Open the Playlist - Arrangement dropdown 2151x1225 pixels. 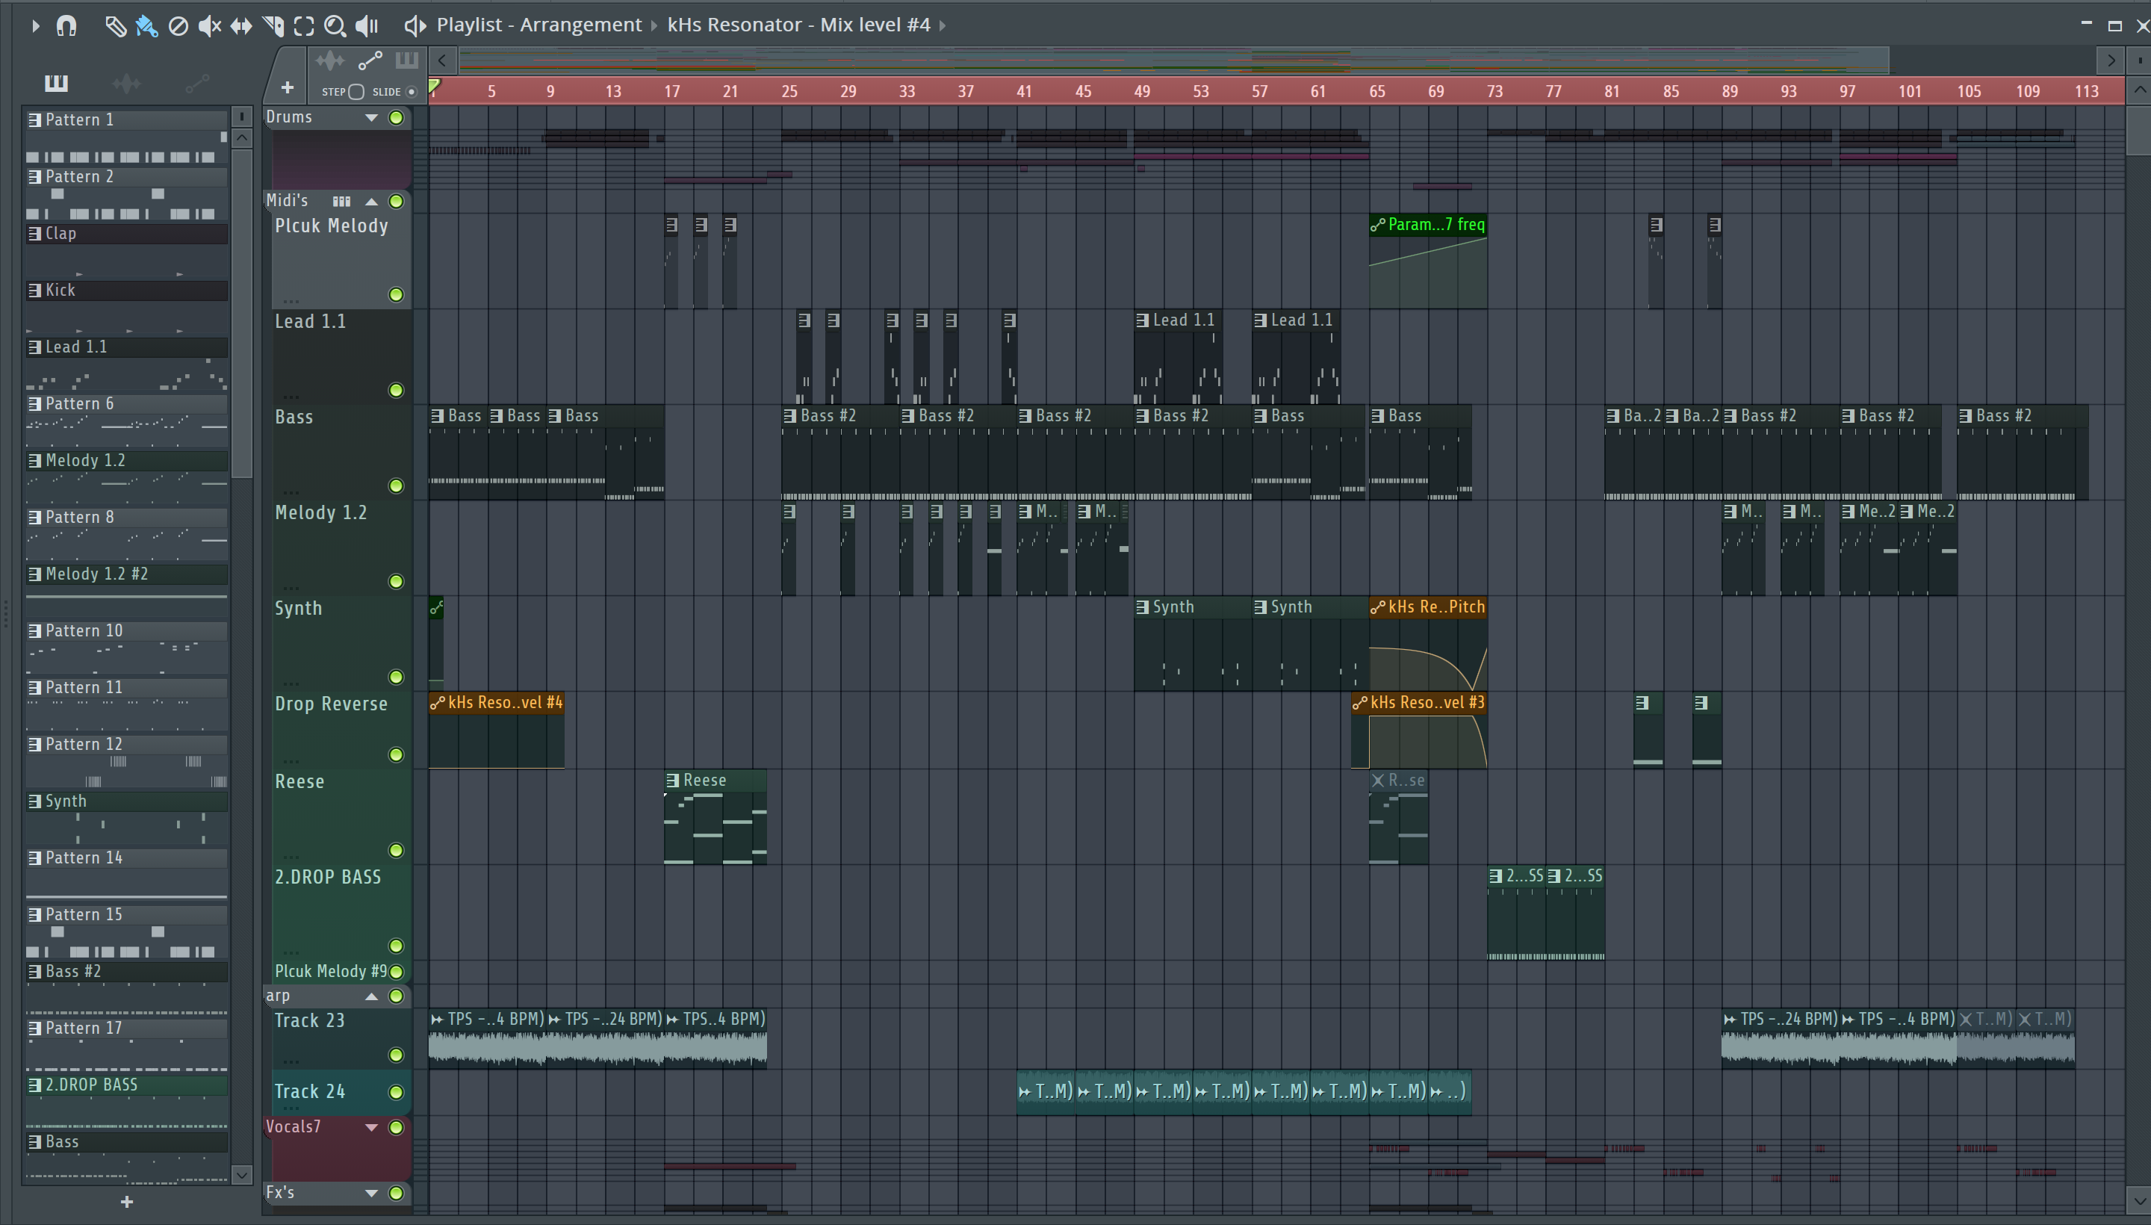(x=539, y=25)
